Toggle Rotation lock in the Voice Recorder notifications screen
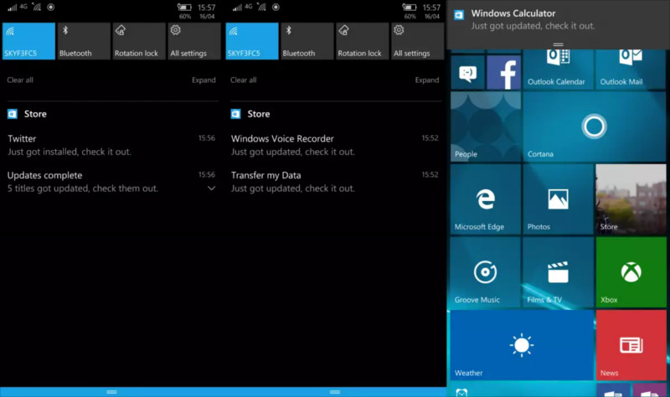The image size is (670, 397). point(363,41)
